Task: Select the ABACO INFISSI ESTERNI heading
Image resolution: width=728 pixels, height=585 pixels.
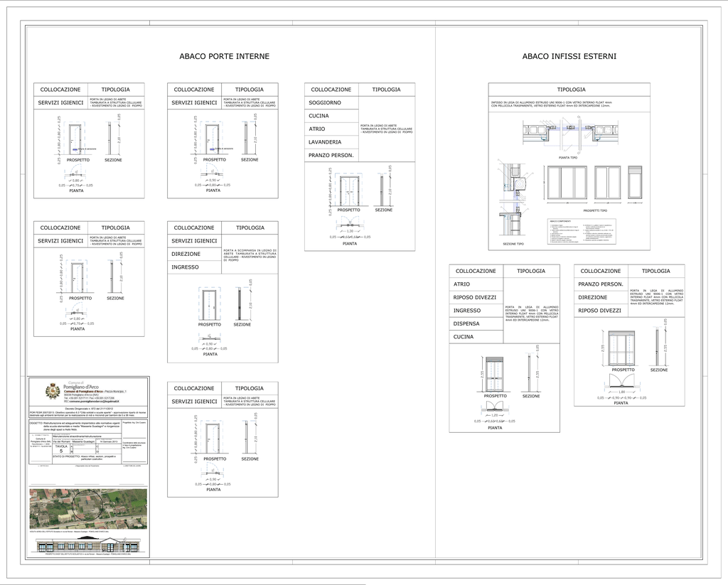Action: coord(569,56)
